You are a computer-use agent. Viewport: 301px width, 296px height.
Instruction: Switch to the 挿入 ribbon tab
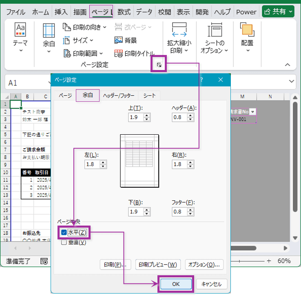point(61,12)
